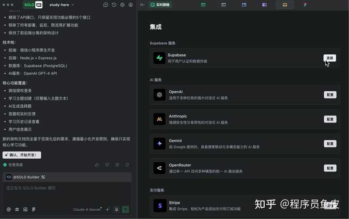Switch to the gray terminal tab icon

[x=223, y=5]
